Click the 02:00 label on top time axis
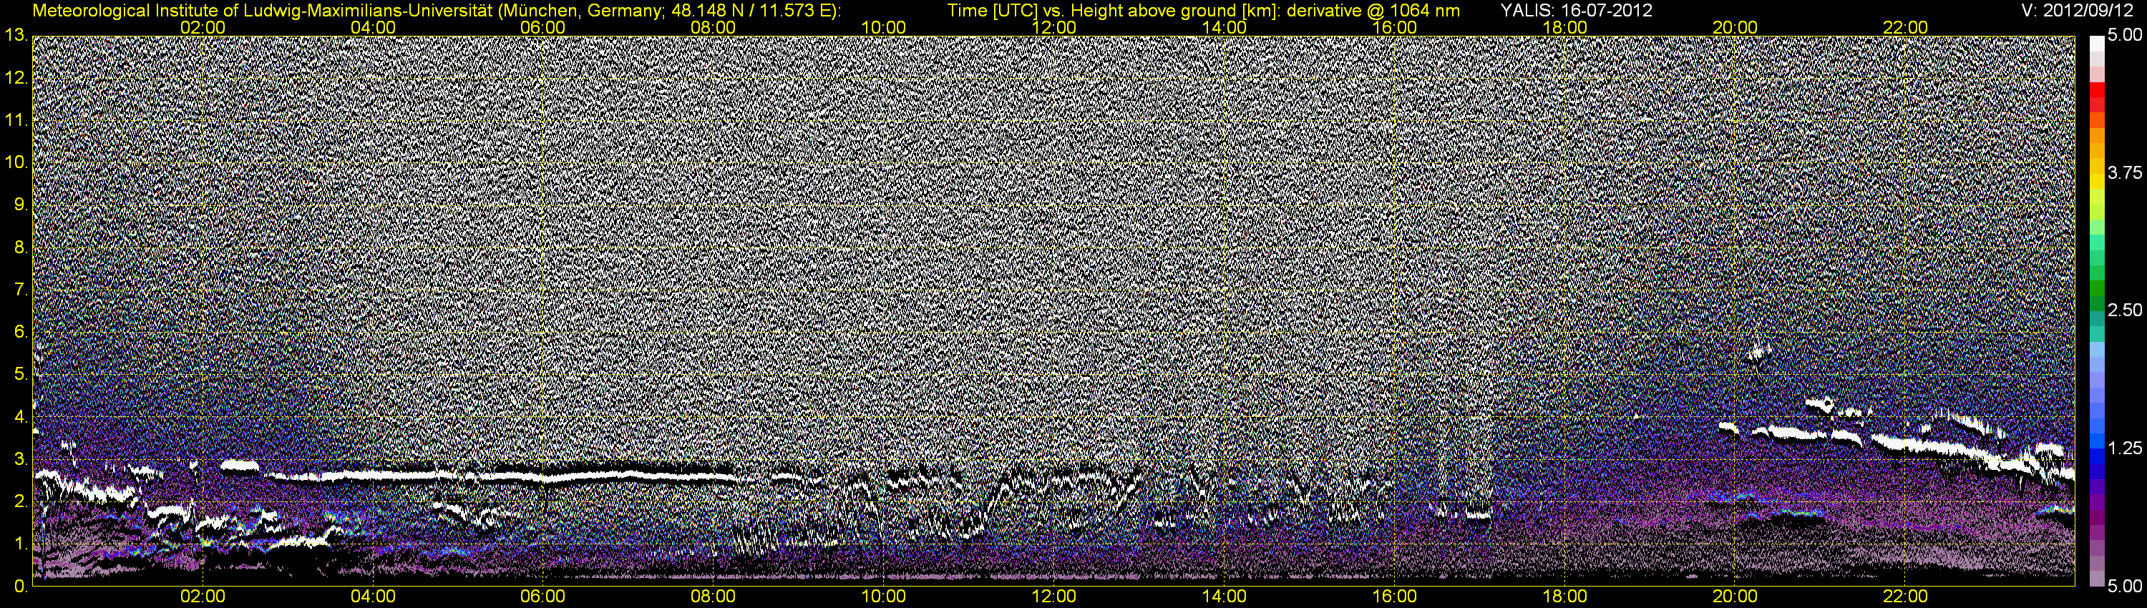Screen dimensions: 2147x608 pyautogui.click(x=203, y=27)
